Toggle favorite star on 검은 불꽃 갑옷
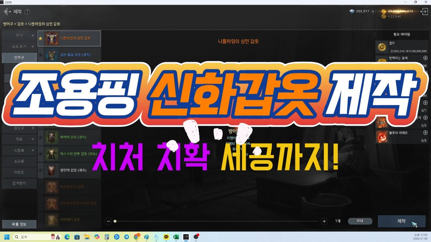Viewport: 431px width, 242px height. (40, 54)
